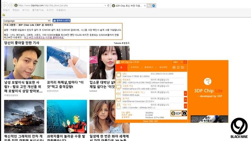The image size is (251, 141).
Task: Click the other devices USB icon
Action: coord(118,106)
